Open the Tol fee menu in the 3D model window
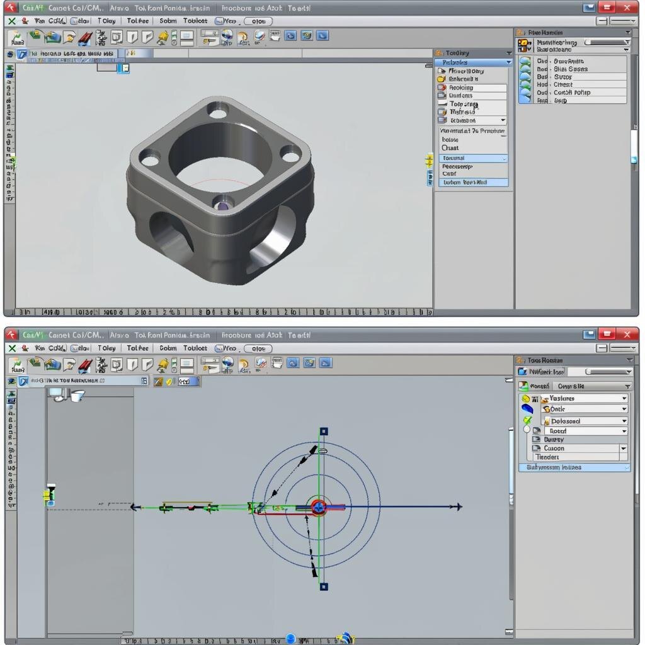The image size is (645, 645). [137, 21]
